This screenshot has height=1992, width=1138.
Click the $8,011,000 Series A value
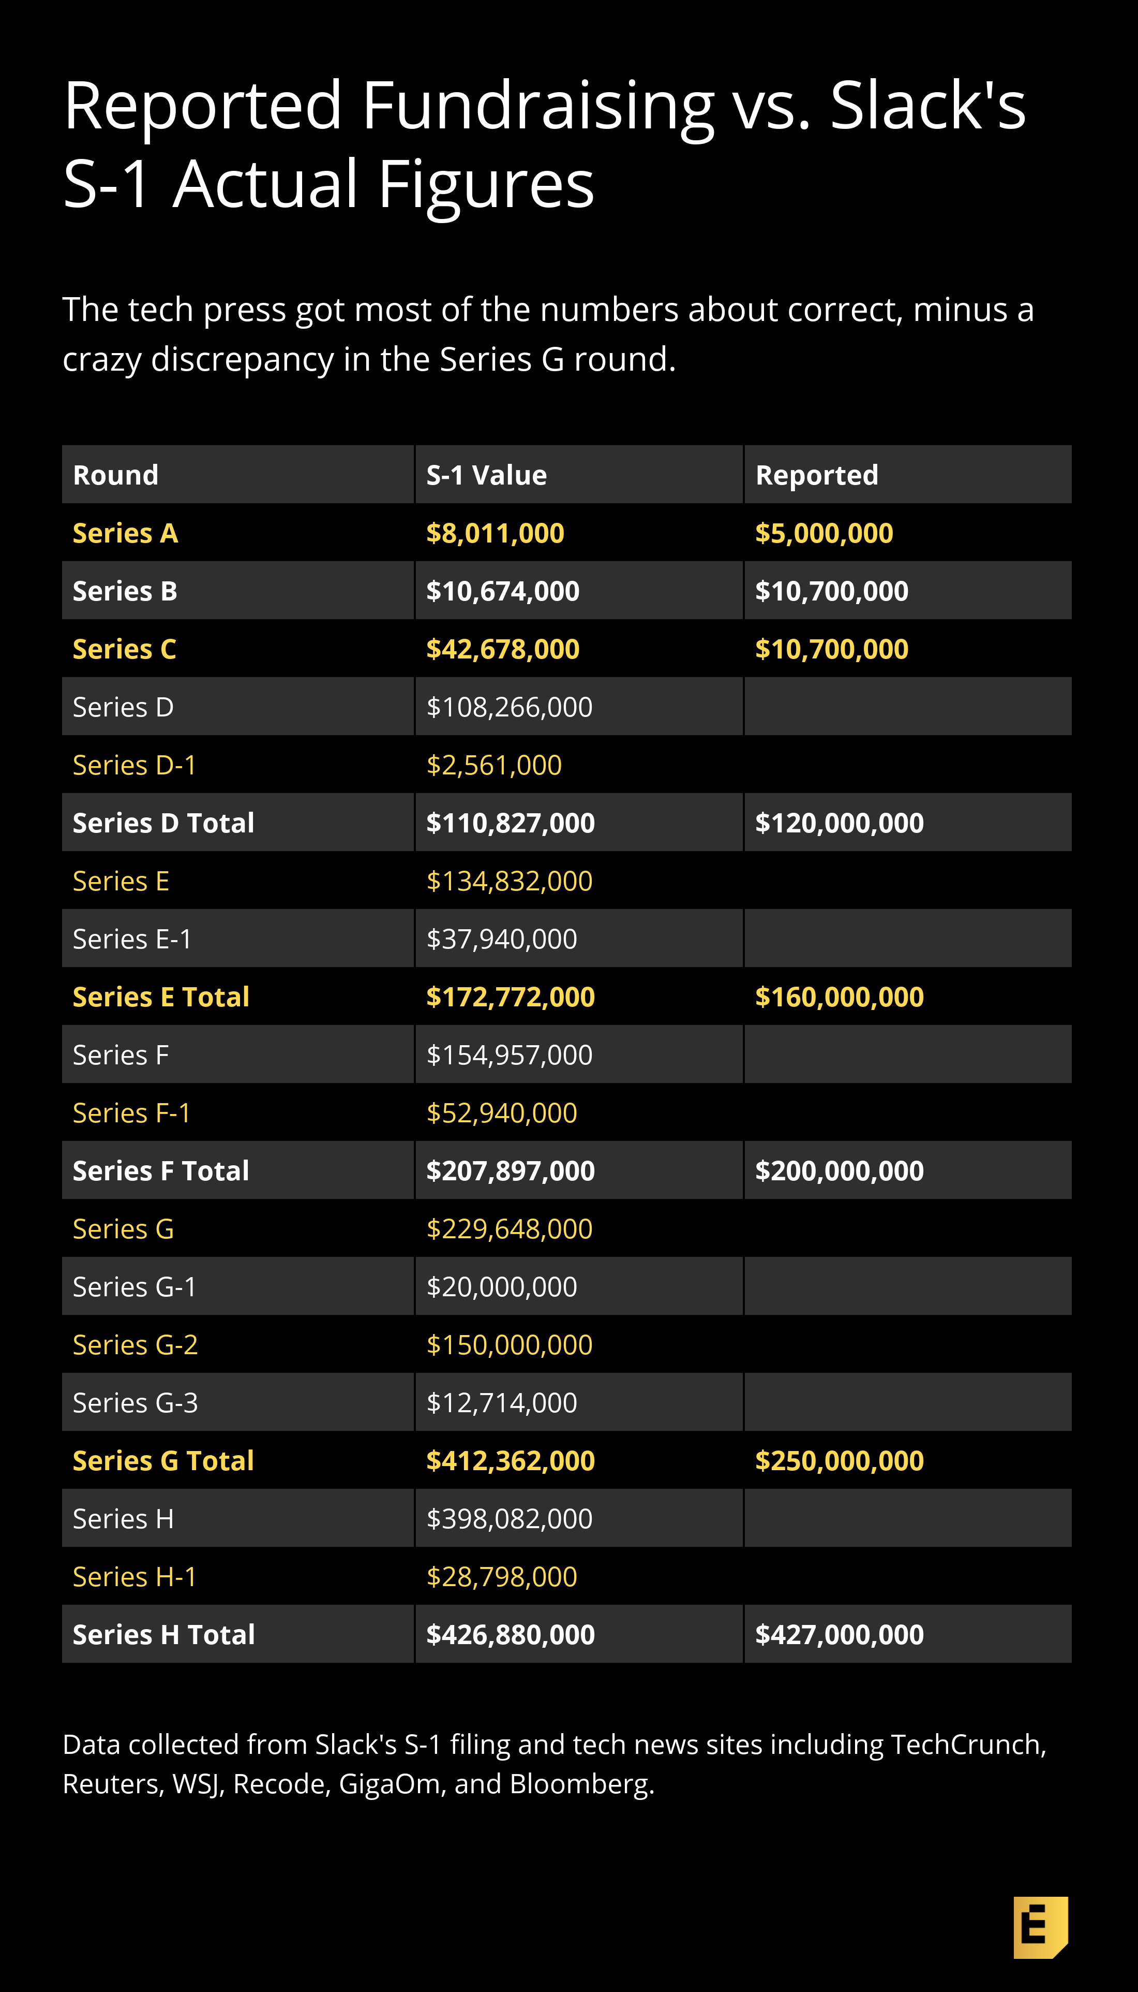pos(495,533)
